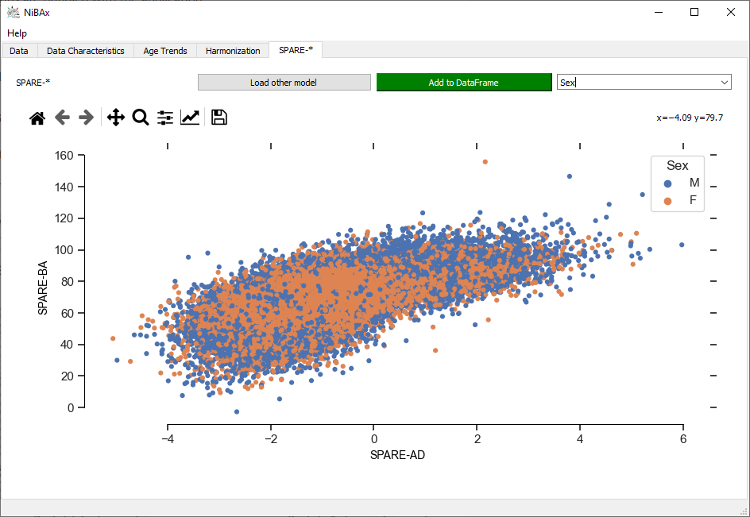
Task: Open the Age Trends tab
Action: [x=165, y=51]
